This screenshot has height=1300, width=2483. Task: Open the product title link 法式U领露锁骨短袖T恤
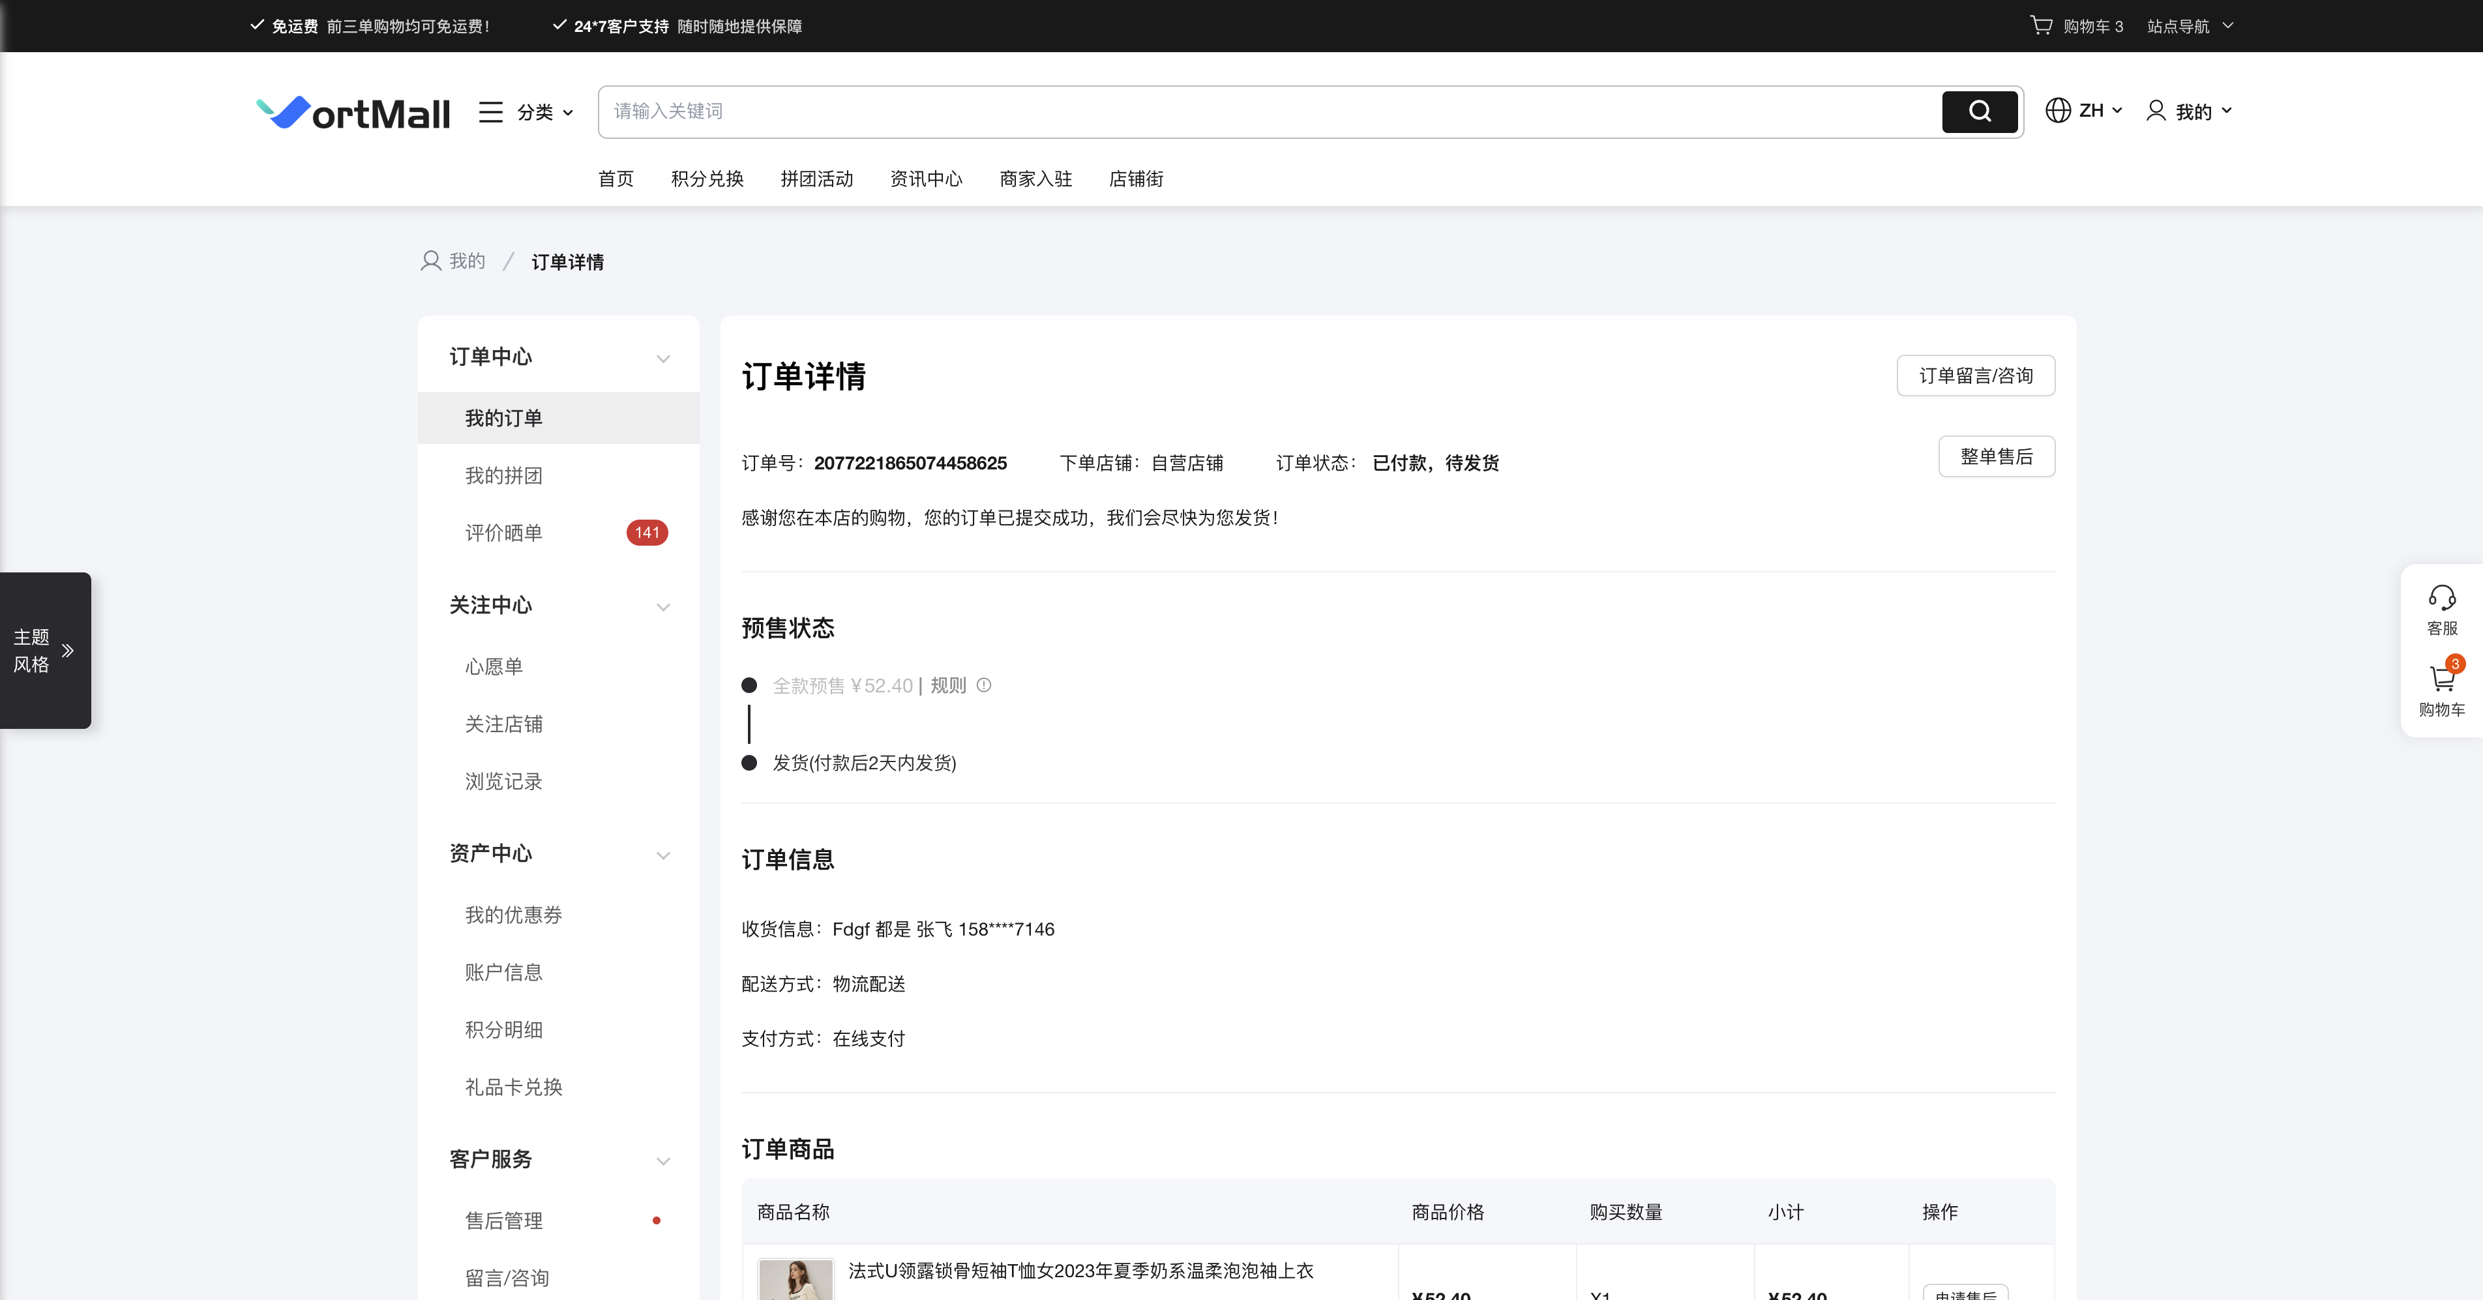click(1080, 1271)
